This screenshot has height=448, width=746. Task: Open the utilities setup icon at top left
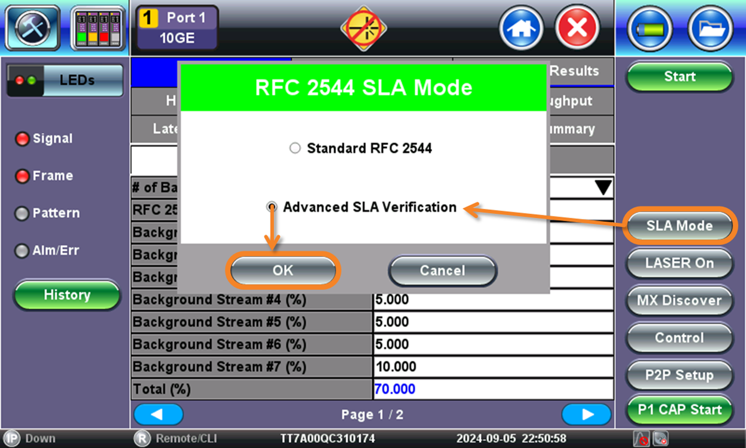(32, 27)
